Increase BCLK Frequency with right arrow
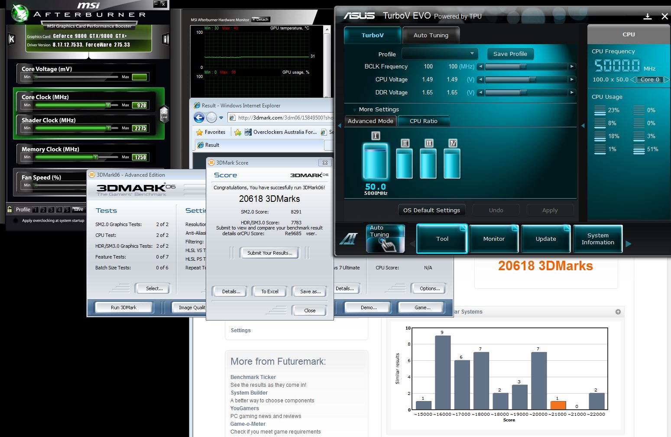The image size is (671, 437). click(x=572, y=66)
